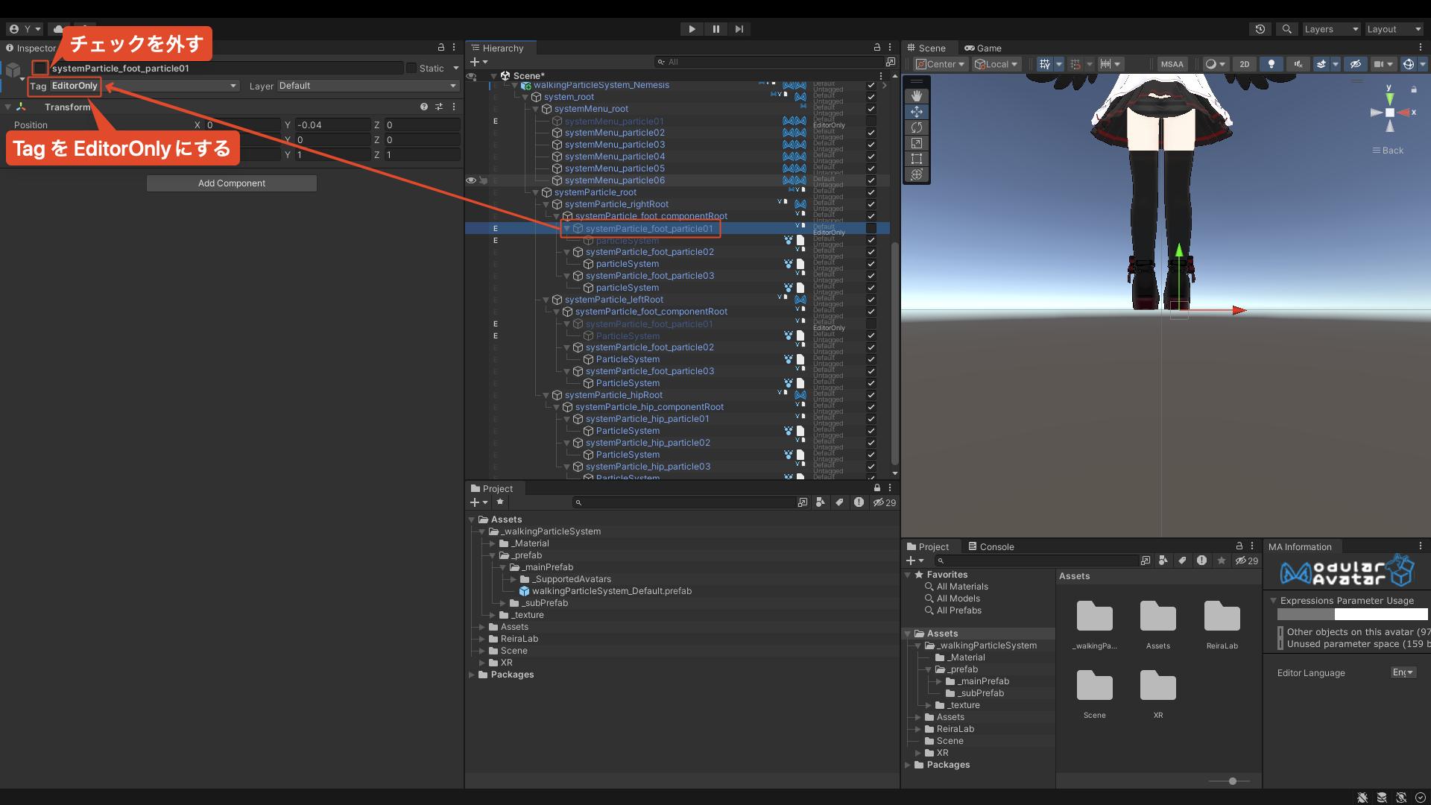Enable the Static checkbox
The height and width of the screenshot is (805, 1431).
(411, 68)
